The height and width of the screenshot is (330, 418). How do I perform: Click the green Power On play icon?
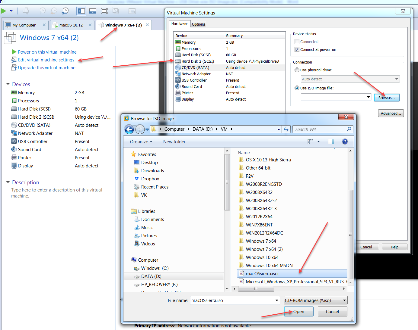coord(3,11)
